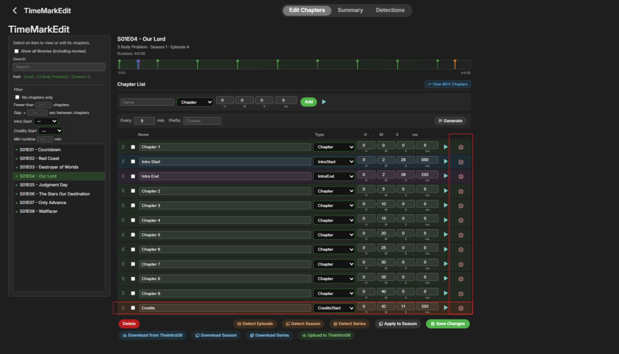
Task: Click the orange credits marker on timeline
Action: pyautogui.click(x=455, y=64)
